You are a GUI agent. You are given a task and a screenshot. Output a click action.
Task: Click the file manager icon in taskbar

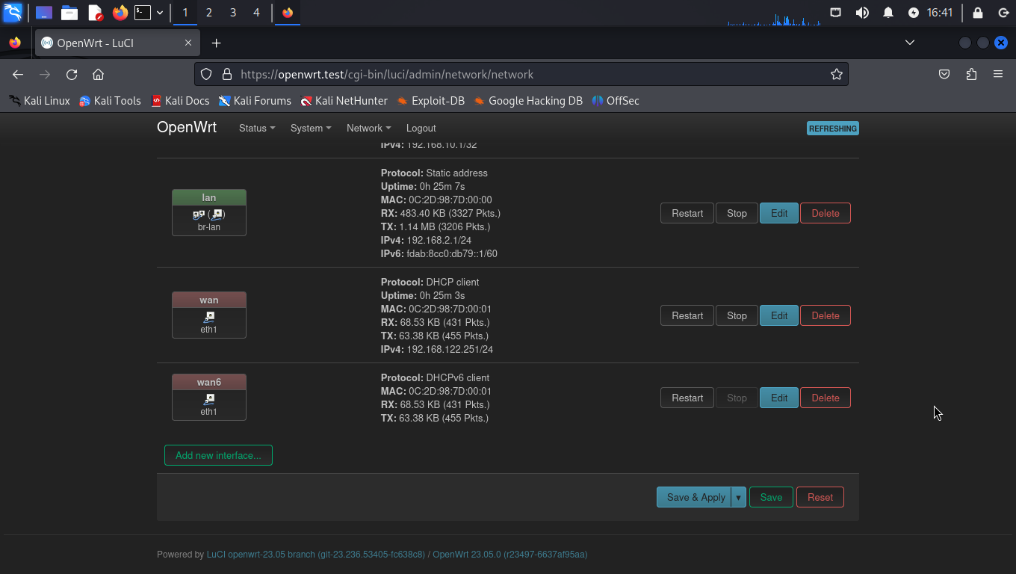pyautogui.click(x=69, y=13)
